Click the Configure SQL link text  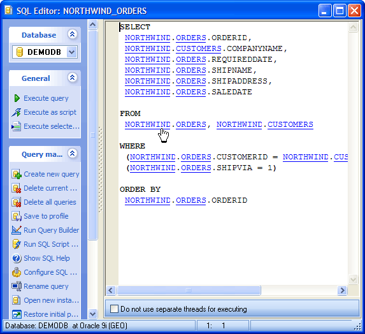pyautogui.click(x=50, y=272)
